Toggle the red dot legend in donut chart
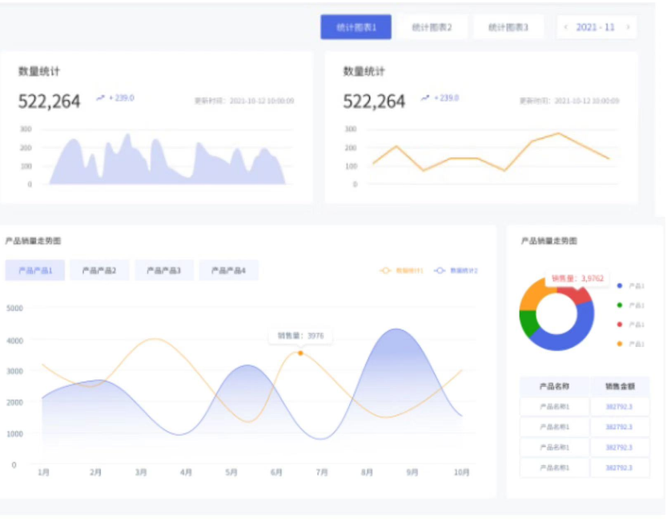Image resolution: width=671 pixels, height=524 pixels. (x=620, y=324)
